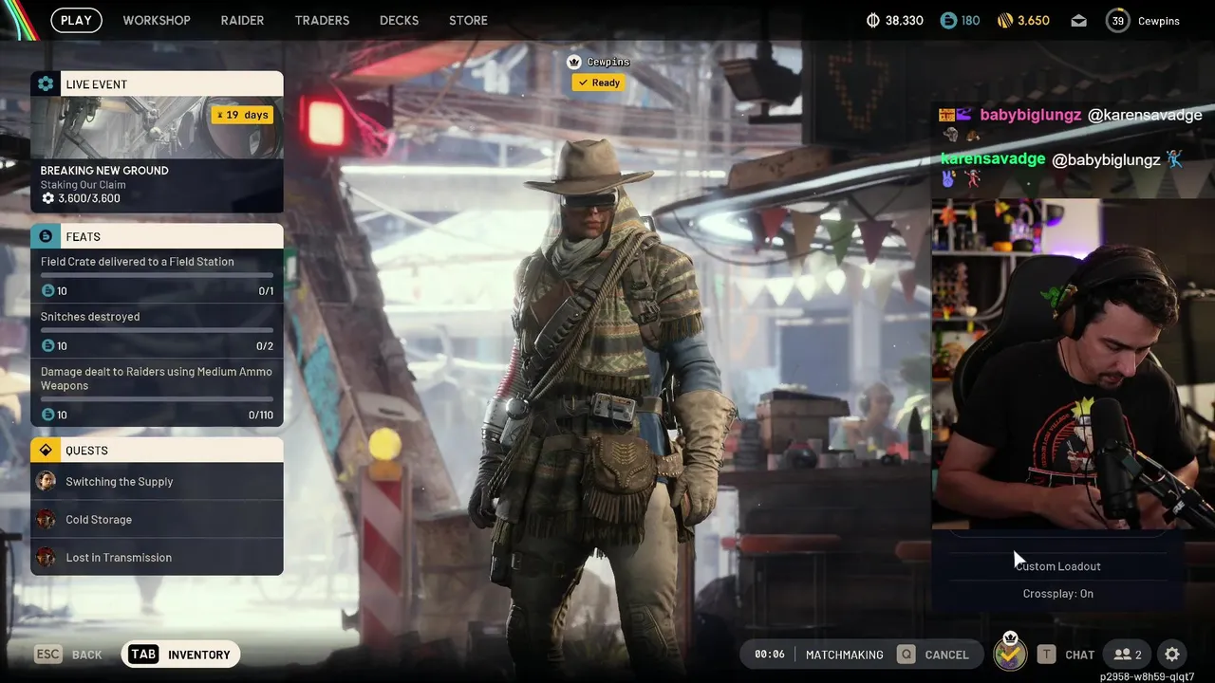
Task: Click the coins currency icon showing 38,330
Action: 873,20
